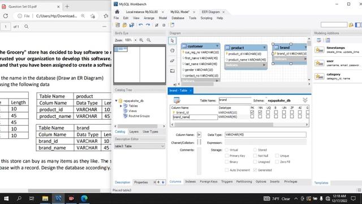362x204 pixels.
Task: Zoom in on the Bird's Eye view
Action: tap(141, 40)
